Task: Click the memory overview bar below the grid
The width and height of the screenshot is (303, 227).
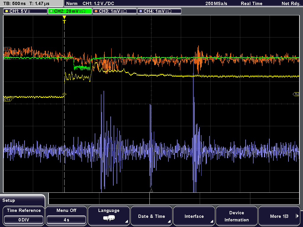Action: [x=174, y=198]
